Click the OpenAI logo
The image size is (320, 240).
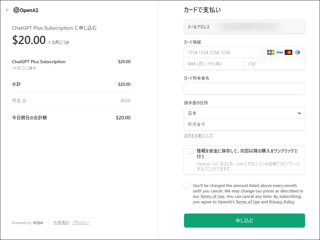[26, 10]
